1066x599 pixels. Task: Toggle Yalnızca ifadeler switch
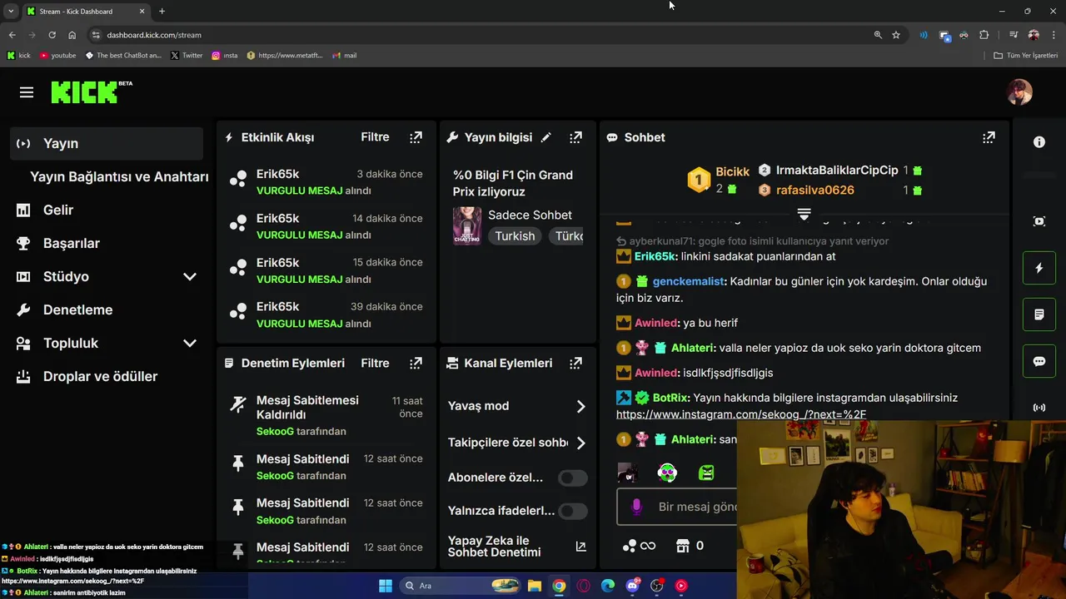pos(572,511)
